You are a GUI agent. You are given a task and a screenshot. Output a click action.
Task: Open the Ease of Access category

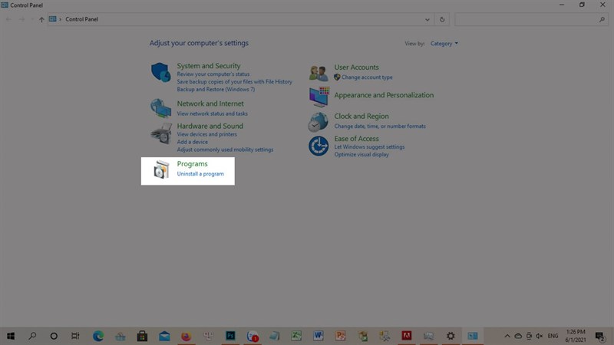[x=356, y=139]
